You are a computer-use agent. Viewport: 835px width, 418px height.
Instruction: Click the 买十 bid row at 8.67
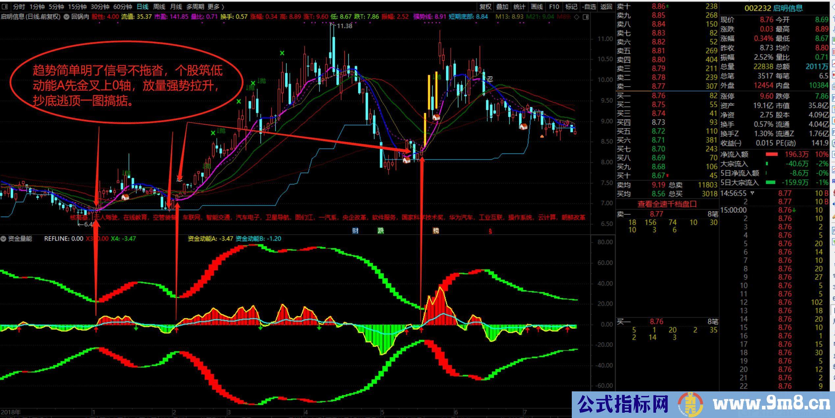[667, 176]
